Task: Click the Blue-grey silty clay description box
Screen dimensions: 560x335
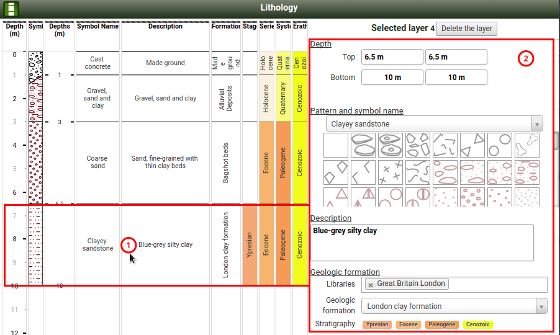Action: tap(422, 243)
